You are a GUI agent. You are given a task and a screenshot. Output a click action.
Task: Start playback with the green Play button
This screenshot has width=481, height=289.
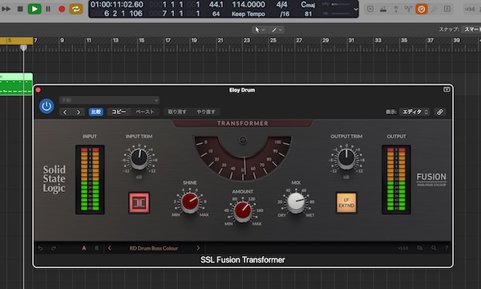click(x=34, y=9)
